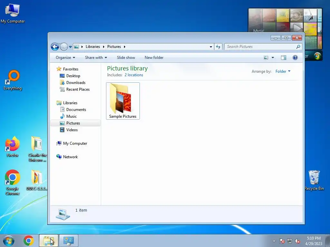Select DDLC desktop folder
The image size is (330, 247).
[x=37, y=180]
